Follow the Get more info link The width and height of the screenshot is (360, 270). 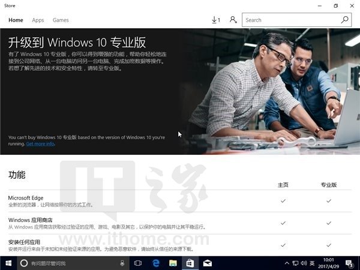40,144
